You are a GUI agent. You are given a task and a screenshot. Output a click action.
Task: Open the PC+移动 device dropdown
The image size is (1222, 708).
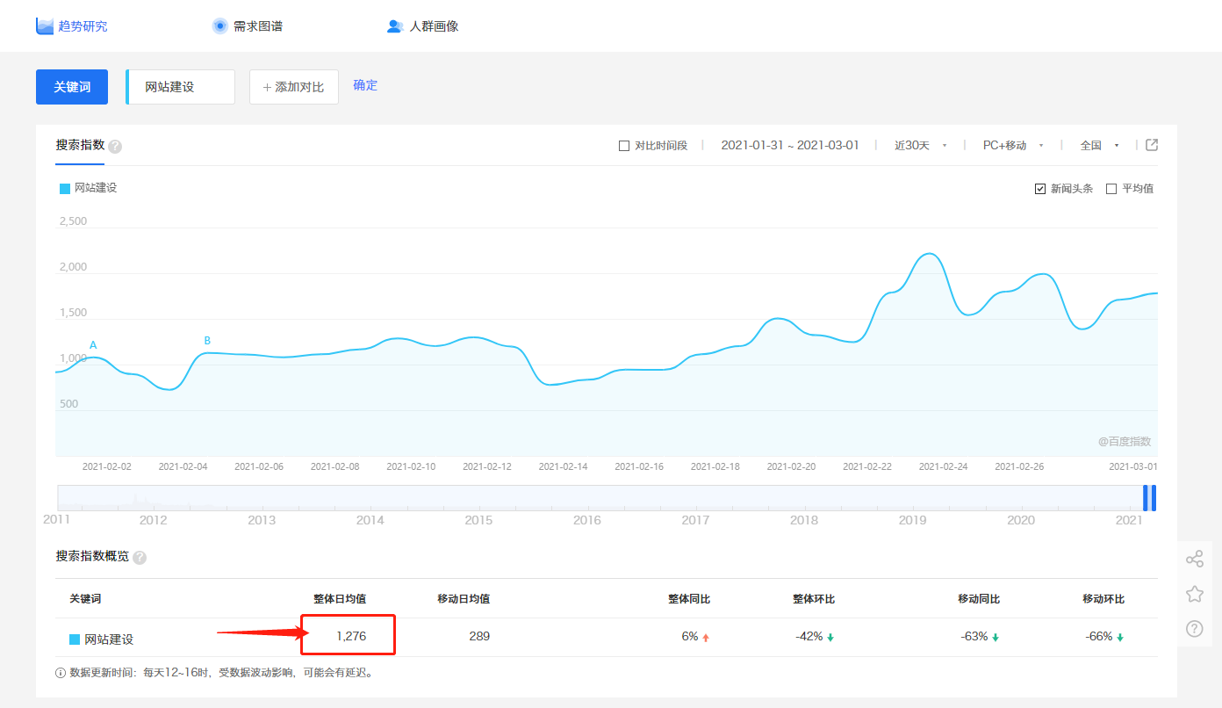point(1012,146)
